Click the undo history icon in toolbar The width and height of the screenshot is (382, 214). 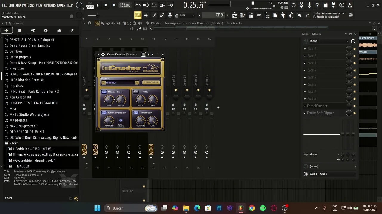(294, 5)
